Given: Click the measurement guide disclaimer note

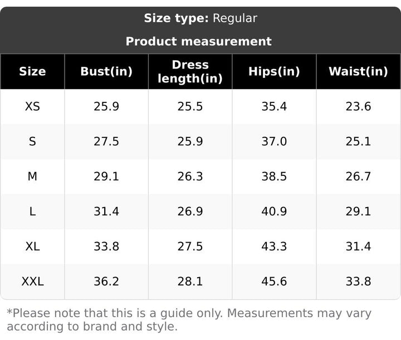Looking at the screenshot, I should (x=189, y=319).
